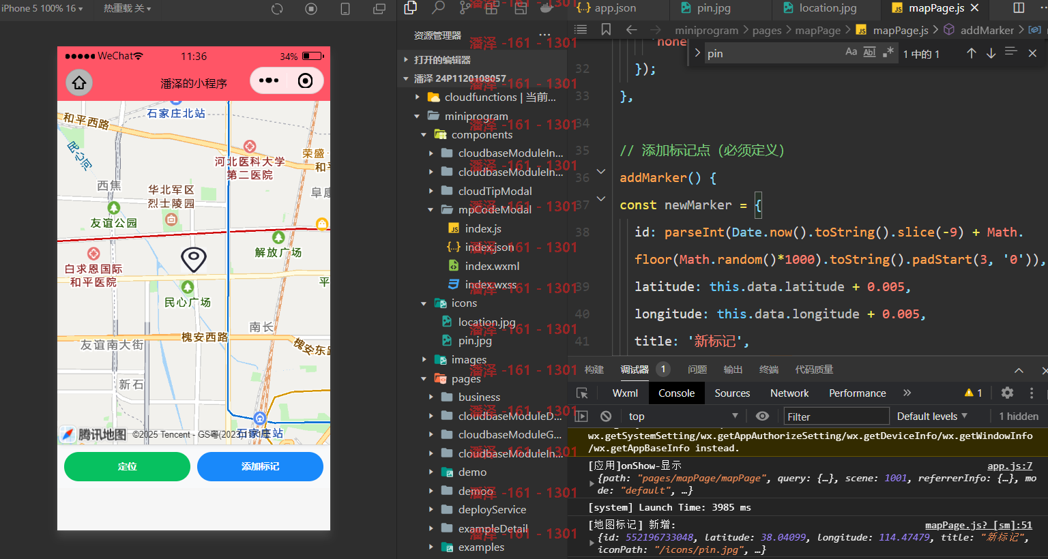This screenshot has width=1048, height=559.
Task: Toggle Use Regular Expression in find widget
Action: point(888,52)
